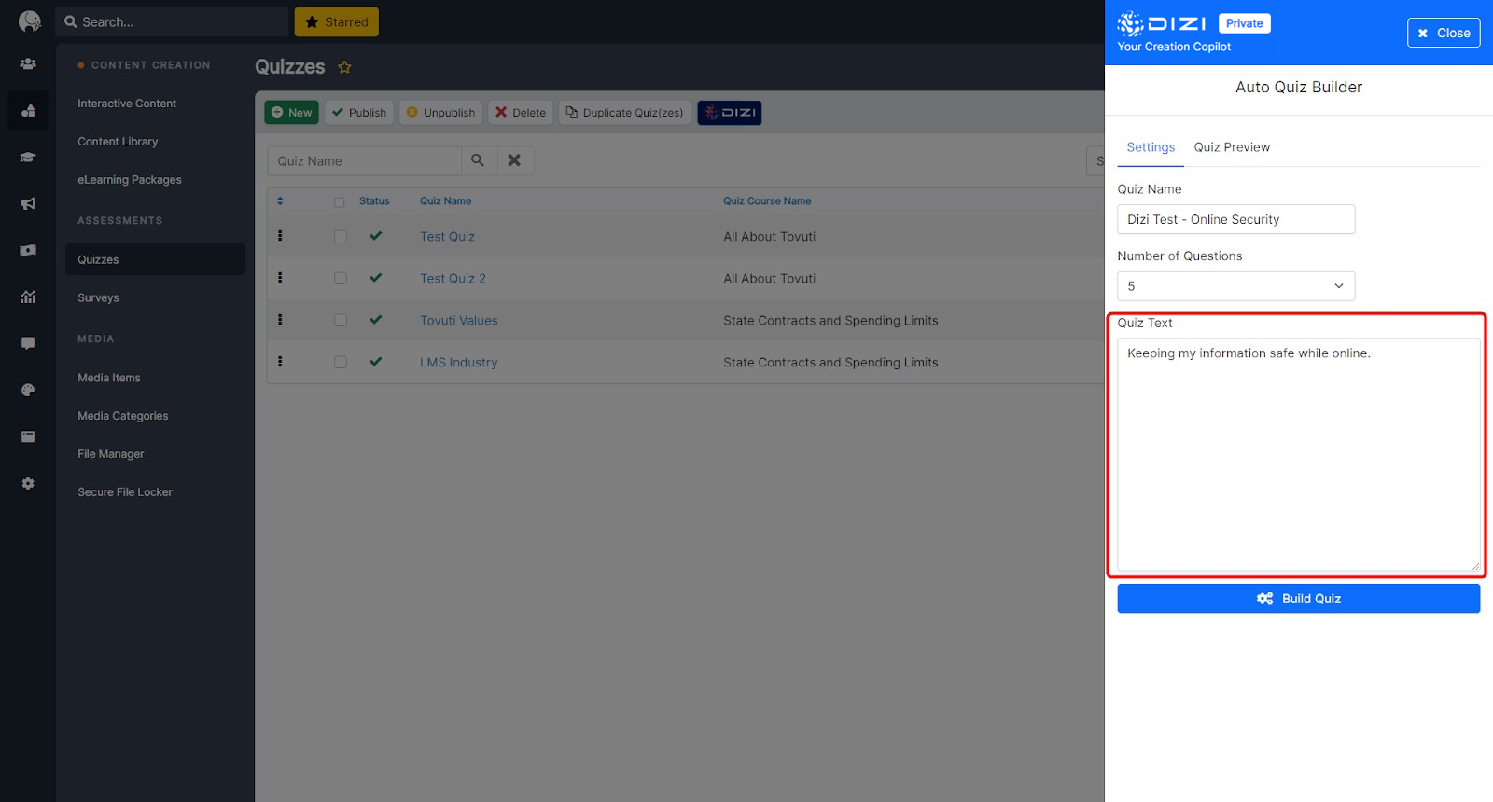
Task: Open the megaphone announcements sidebar icon
Action: coord(28,203)
